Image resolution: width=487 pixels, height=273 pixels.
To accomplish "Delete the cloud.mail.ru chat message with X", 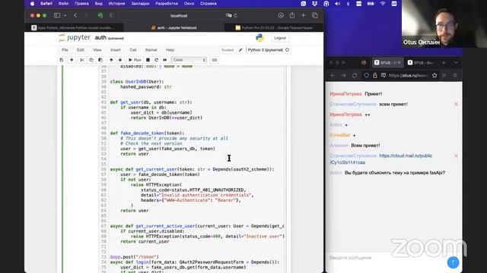I will 456,155.
